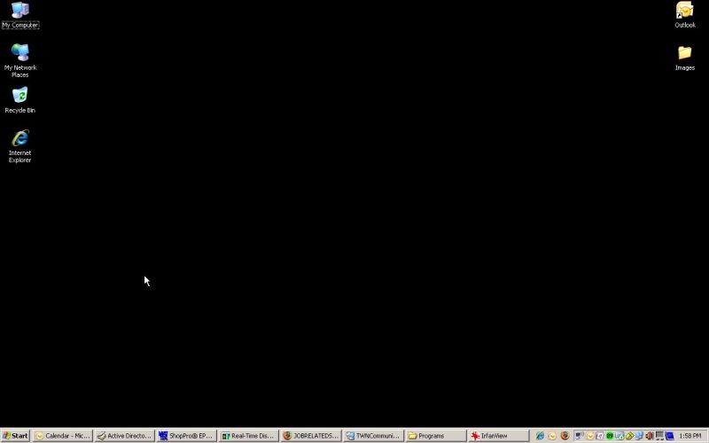Select the Internet Explorer desktop icon
This screenshot has height=443, width=709.
coord(19,146)
